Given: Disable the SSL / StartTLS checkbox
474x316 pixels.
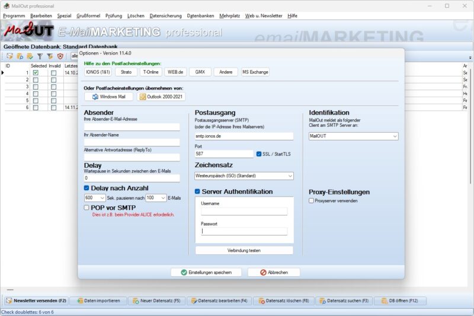Looking at the screenshot, I should pyautogui.click(x=259, y=154).
